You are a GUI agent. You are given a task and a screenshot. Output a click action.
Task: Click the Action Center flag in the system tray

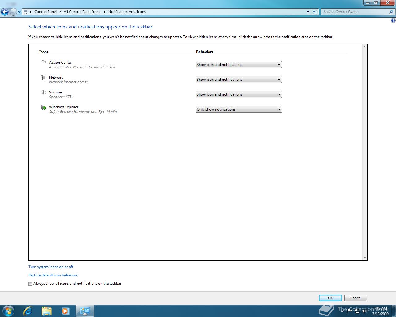pyautogui.click(x=350, y=311)
